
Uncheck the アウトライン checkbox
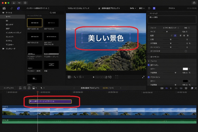coord(149,77)
